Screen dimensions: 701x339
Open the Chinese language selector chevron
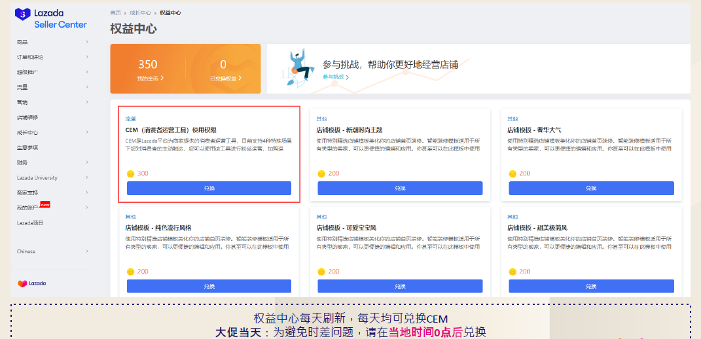[87, 251]
